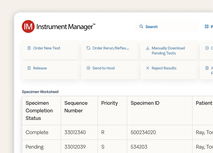Click the Manually Download Pending Tests icon
The image size is (213, 153).
(x=148, y=48)
